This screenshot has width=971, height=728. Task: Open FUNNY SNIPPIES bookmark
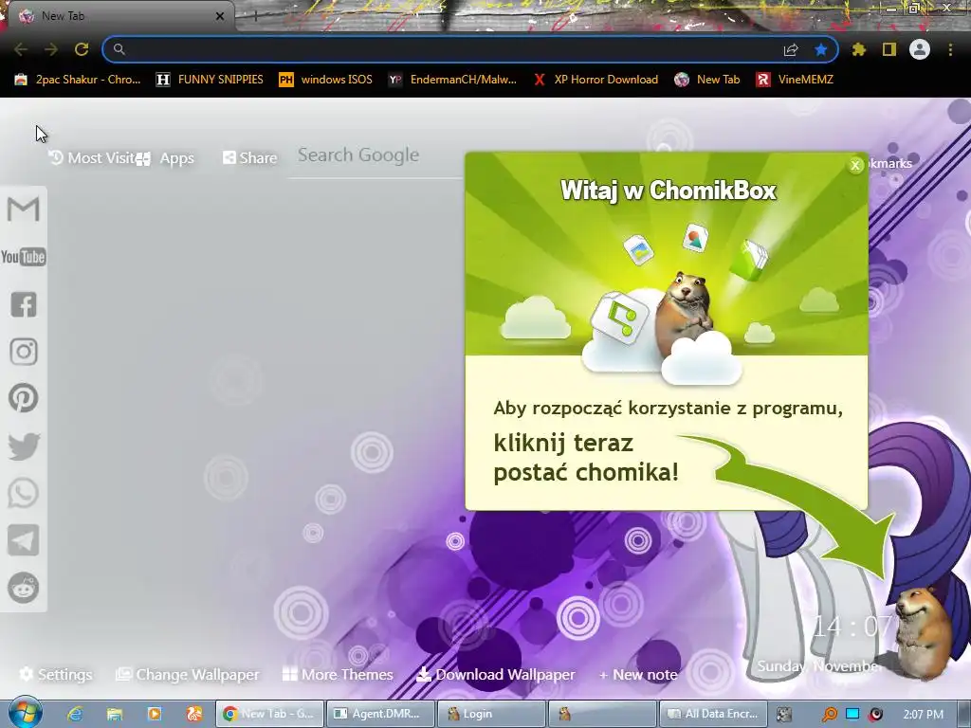pos(210,80)
